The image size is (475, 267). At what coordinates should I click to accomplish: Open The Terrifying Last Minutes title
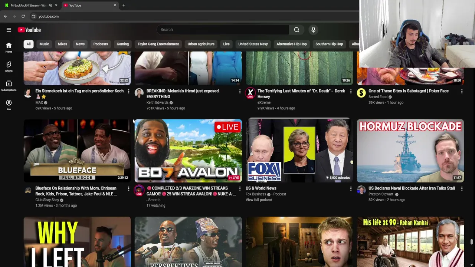click(x=301, y=94)
